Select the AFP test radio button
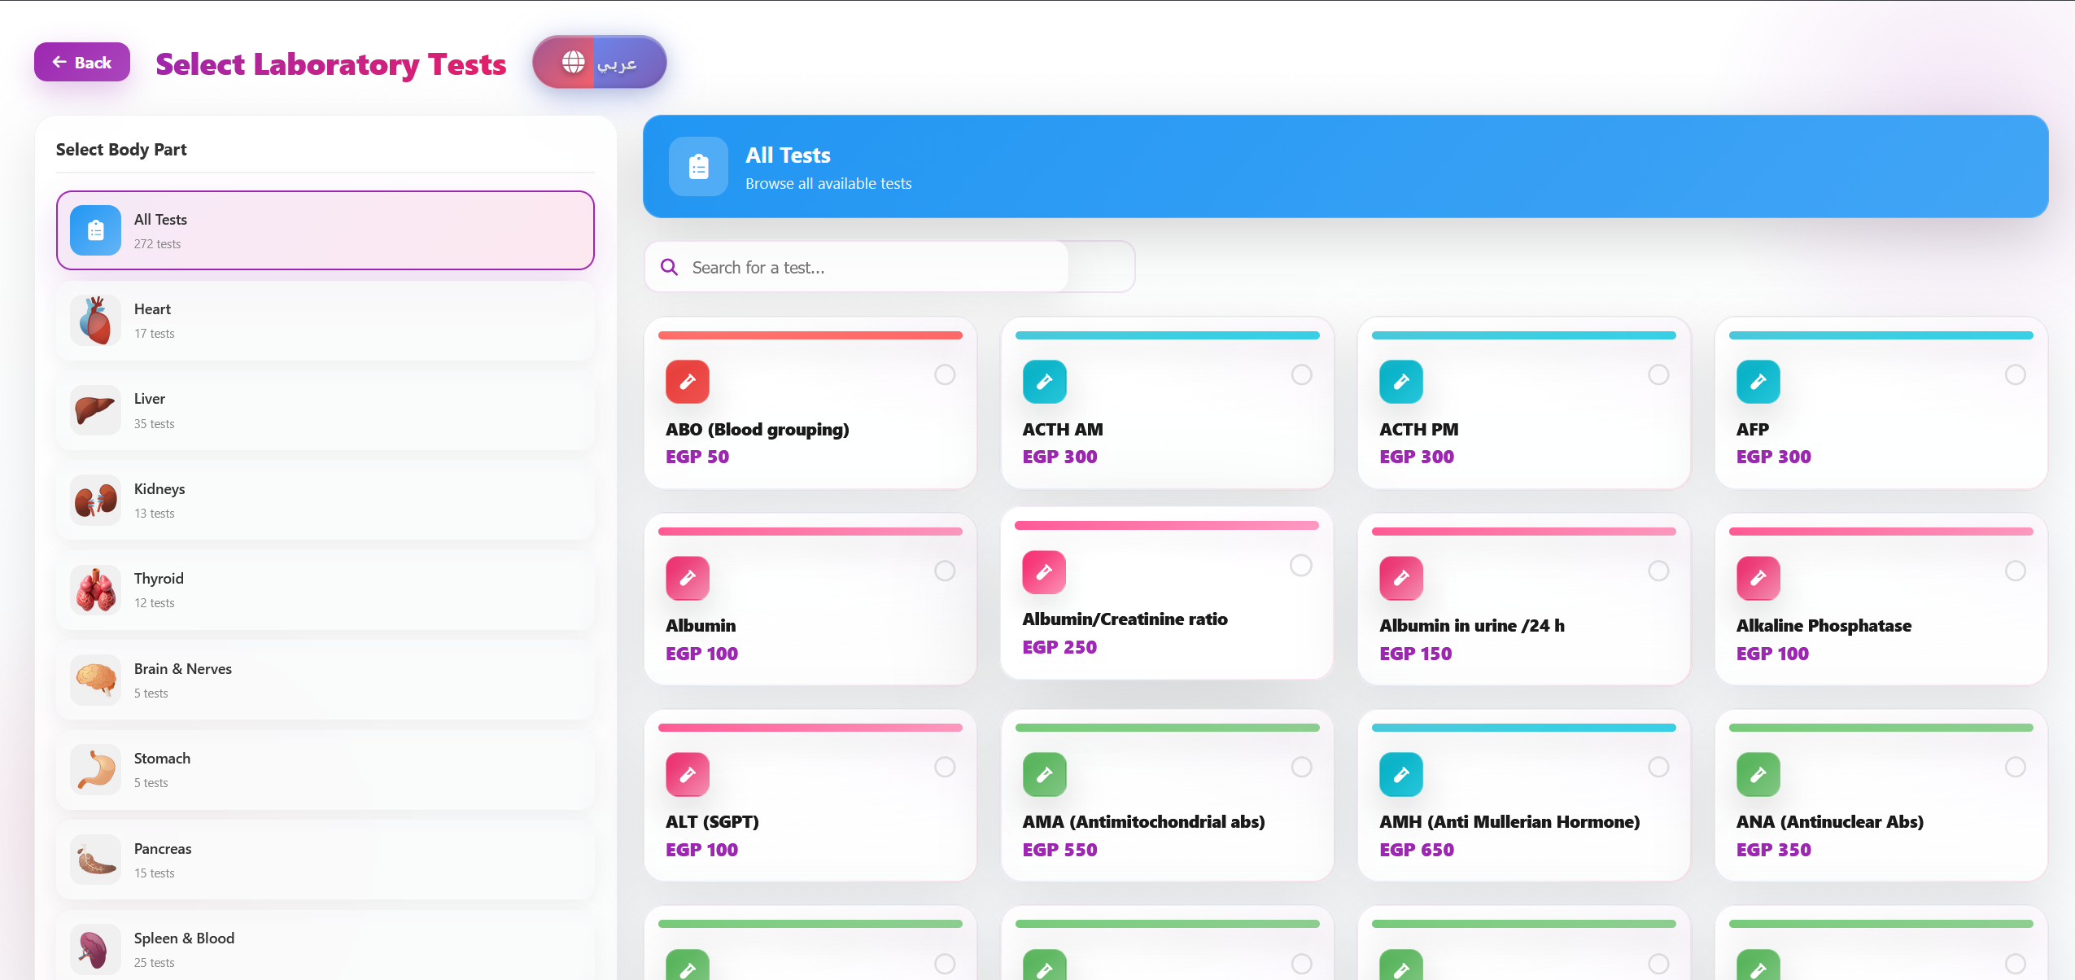Screen dimensions: 2075x980 2015,374
